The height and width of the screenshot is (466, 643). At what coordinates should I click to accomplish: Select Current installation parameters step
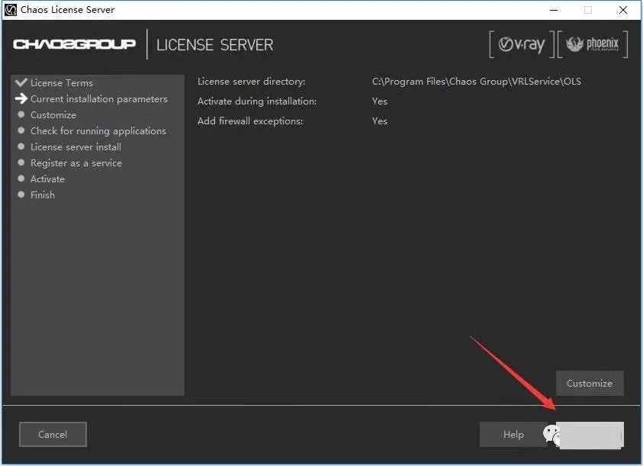(x=99, y=99)
